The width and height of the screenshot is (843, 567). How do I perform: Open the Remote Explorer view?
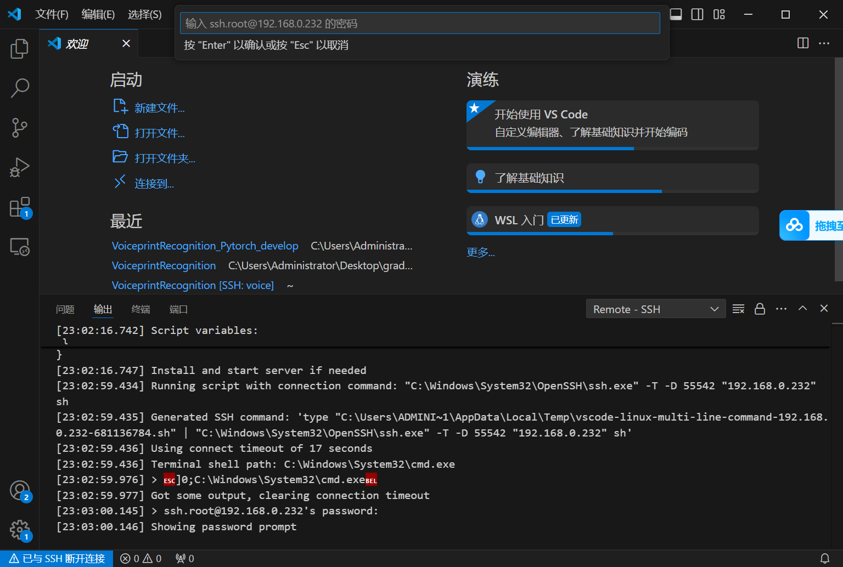[x=20, y=247]
